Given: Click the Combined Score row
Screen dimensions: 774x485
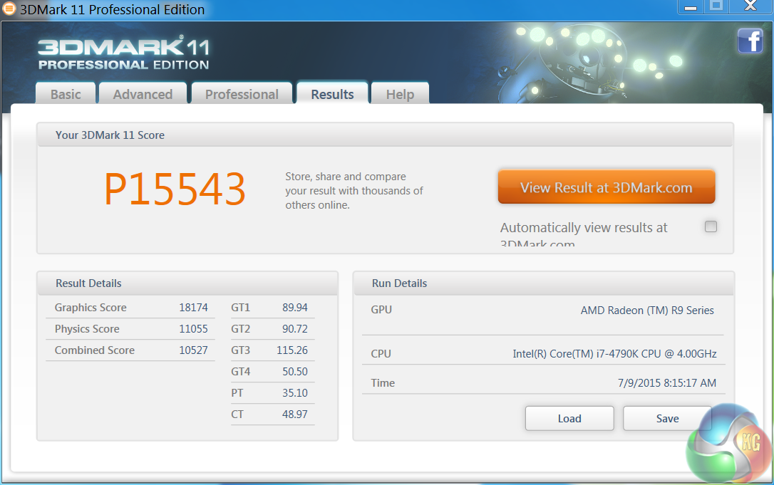Looking at the screenshot, I should (131, 350).
